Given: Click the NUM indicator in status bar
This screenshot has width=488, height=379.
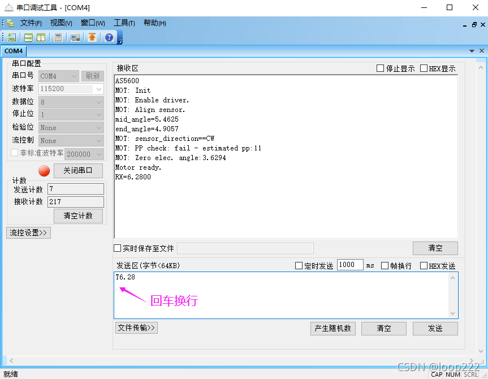Looking at the screenshot, I should (x=453, y=374).
